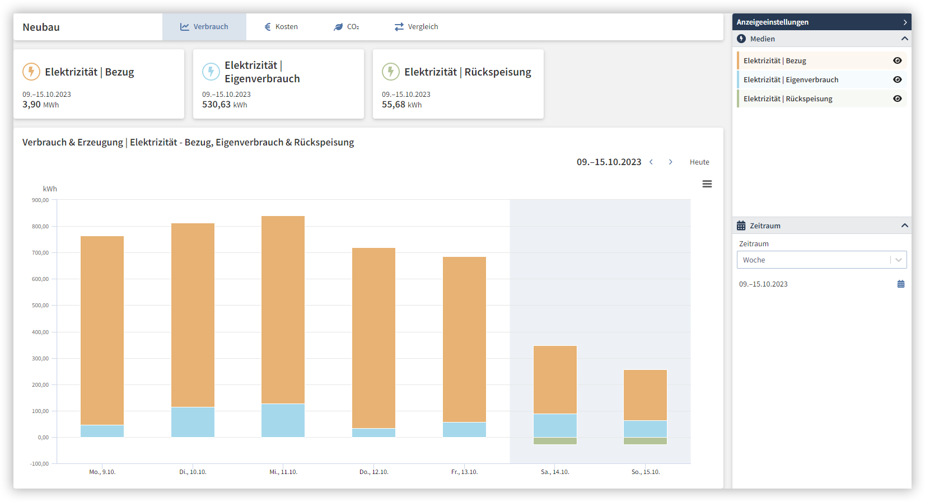Open the Zeitraum Woche dropdown
Image resolution: width=925 pixels, height=502 pixels.
pyautogui.click(x=821, y=260)
